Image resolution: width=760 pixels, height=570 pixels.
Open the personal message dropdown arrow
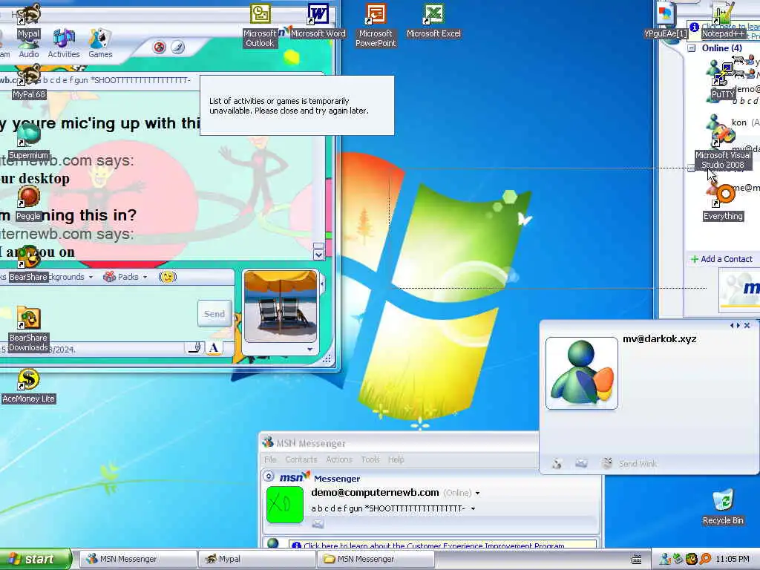coord(473,508)
